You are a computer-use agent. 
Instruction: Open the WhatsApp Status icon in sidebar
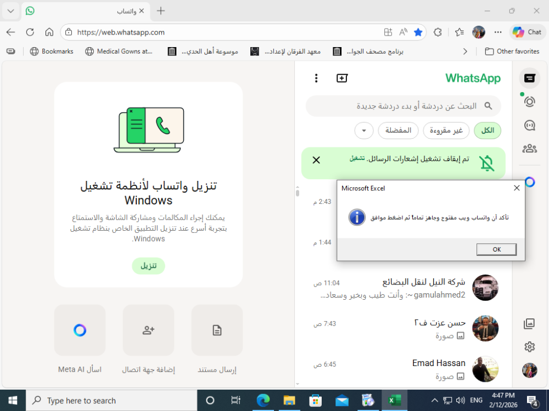529,102
